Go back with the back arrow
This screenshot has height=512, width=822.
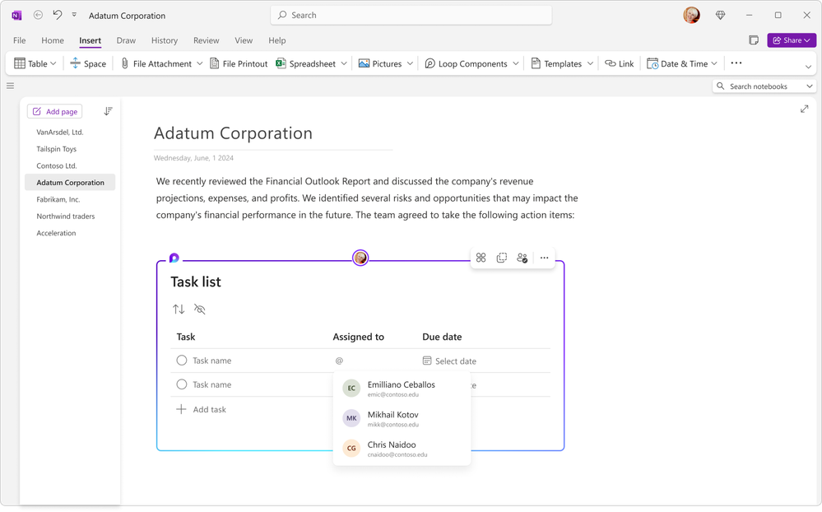click(39, 15)
